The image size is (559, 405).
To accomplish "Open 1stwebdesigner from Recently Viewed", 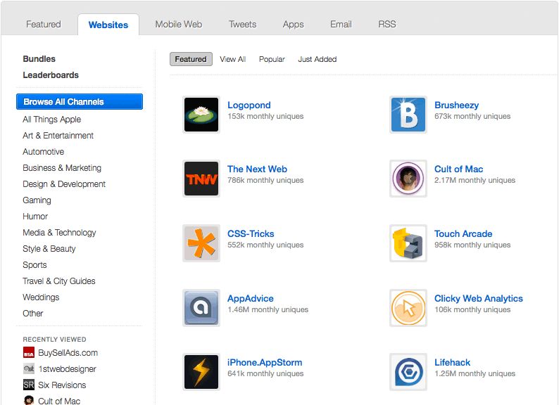I will (67, 369).
